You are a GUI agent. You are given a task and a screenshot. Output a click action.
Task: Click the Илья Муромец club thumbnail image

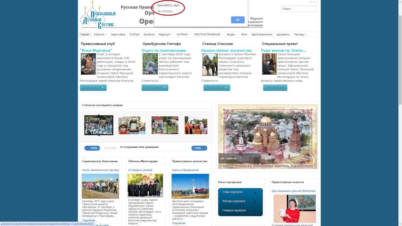(88, 64)
